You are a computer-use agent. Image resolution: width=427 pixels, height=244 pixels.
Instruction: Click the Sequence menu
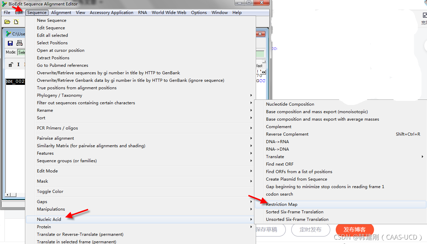(x=37, y=13)
